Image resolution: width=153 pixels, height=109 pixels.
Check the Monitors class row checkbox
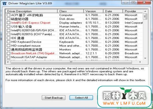coord(8,50)
